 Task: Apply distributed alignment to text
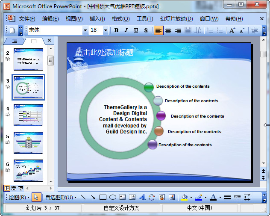point(188,30)
